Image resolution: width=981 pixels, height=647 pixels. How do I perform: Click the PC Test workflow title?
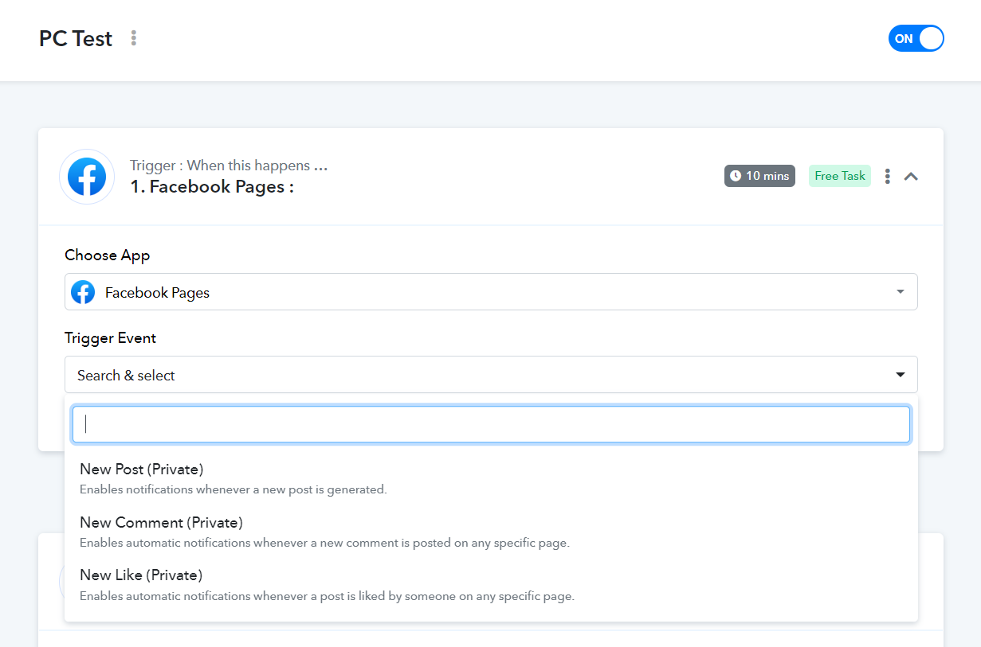tap(76, 38)
